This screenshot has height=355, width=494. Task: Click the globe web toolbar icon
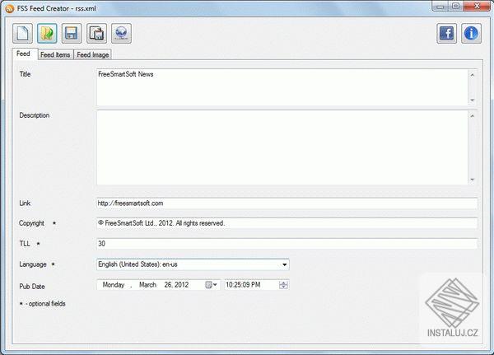121,33
